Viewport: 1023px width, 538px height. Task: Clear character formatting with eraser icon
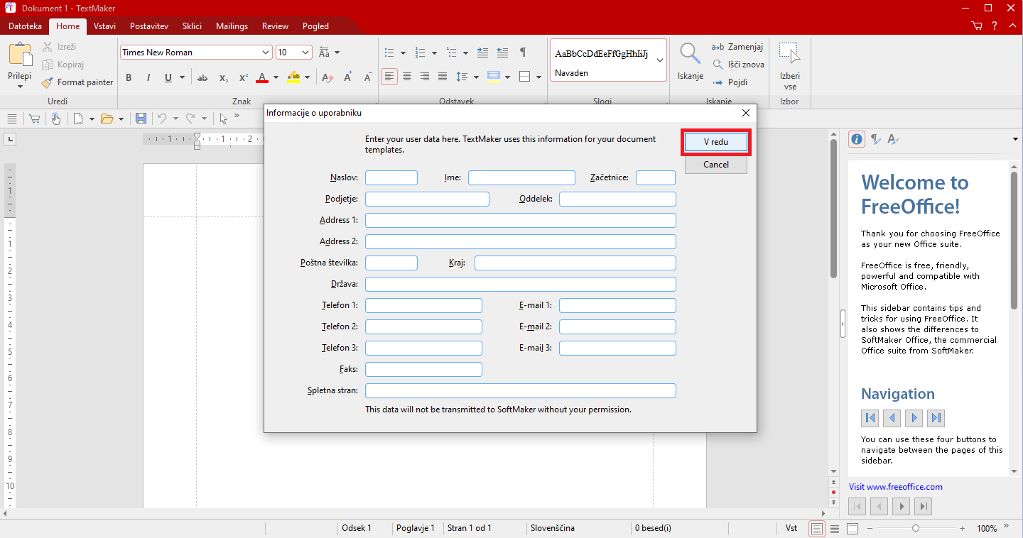327,77
